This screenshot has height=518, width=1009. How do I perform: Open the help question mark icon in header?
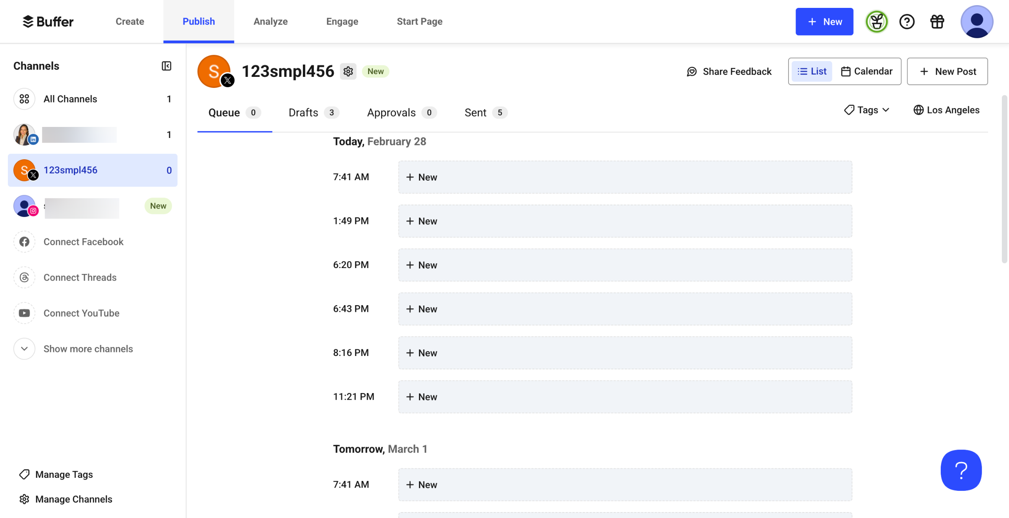pos(907,22)
